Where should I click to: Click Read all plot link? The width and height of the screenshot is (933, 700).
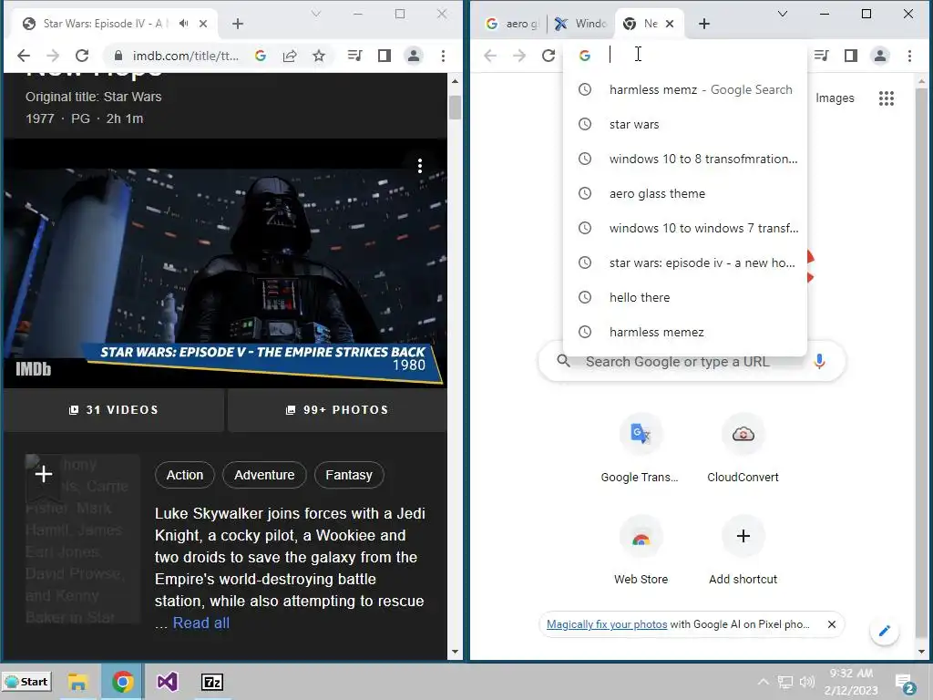point(201,623)
